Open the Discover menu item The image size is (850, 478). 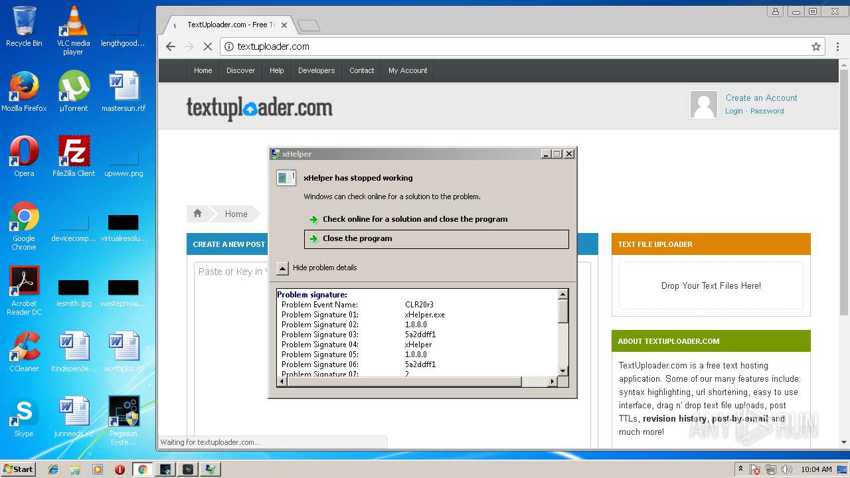(240, 70)
